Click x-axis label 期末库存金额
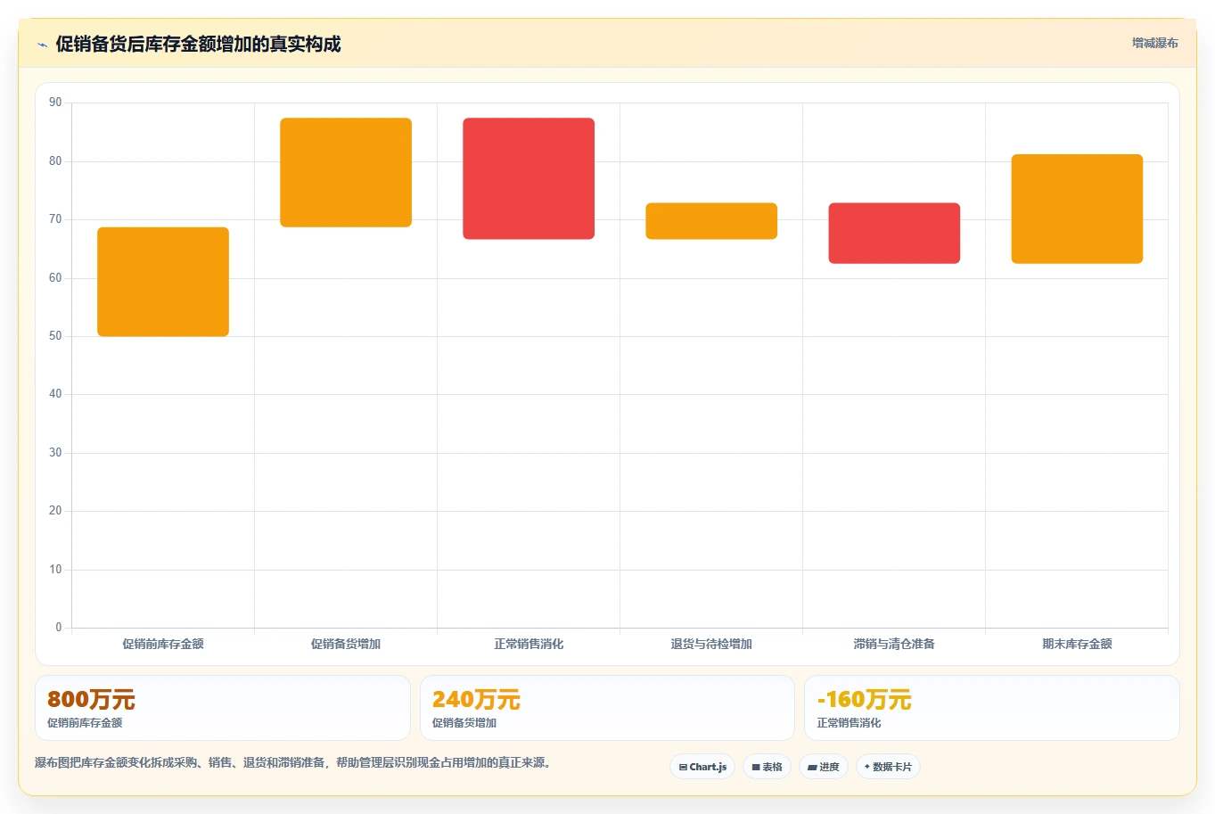1215x814 pixels. click(x=1077, y=644)
